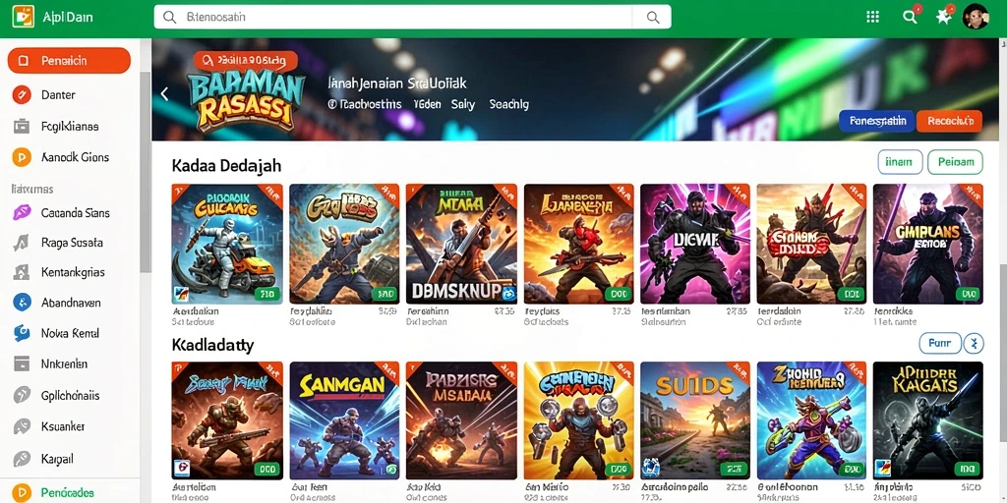Open the user profile avatar
The image size is (1007, 503).
click(975, 17)
